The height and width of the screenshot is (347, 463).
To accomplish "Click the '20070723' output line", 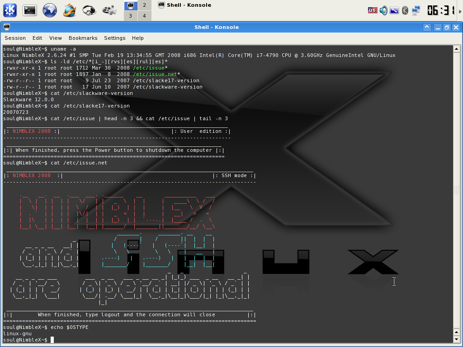I will pos(16,113).
